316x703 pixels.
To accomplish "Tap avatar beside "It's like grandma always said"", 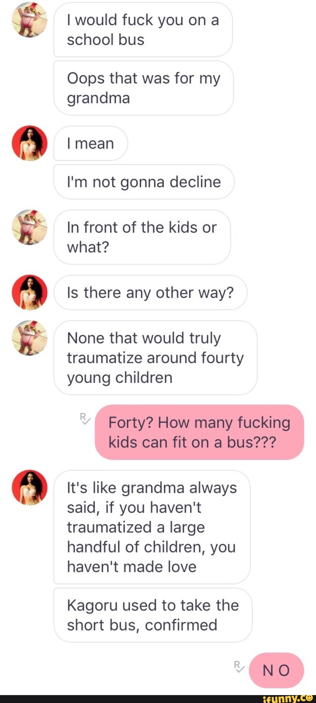I will click(x=30, y=488).
